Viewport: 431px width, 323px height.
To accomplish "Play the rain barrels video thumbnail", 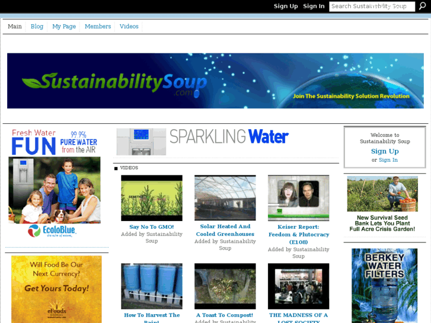I will point(151,286).
